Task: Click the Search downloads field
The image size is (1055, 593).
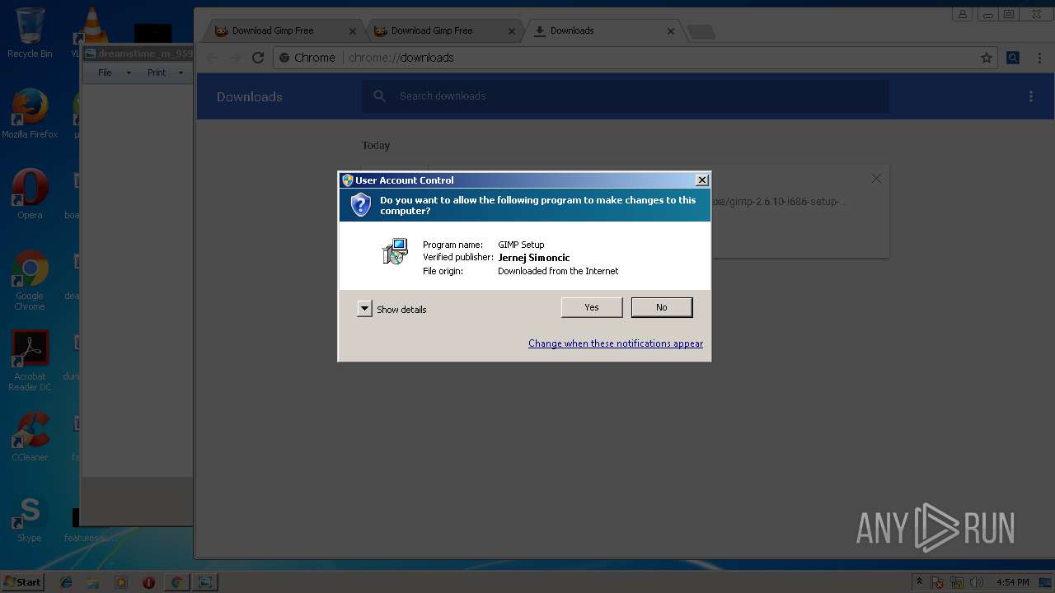Action: (x=625, y=96)
